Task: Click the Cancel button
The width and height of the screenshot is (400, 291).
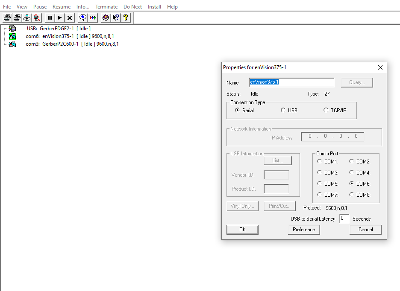Action: pos(365,229)
